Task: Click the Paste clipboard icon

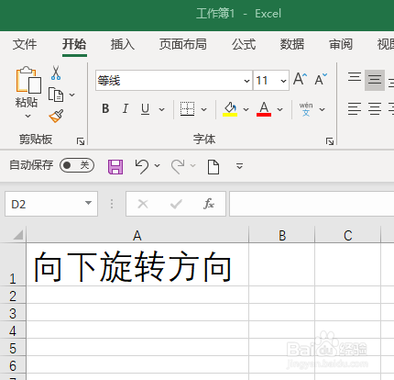Action: 28,80
